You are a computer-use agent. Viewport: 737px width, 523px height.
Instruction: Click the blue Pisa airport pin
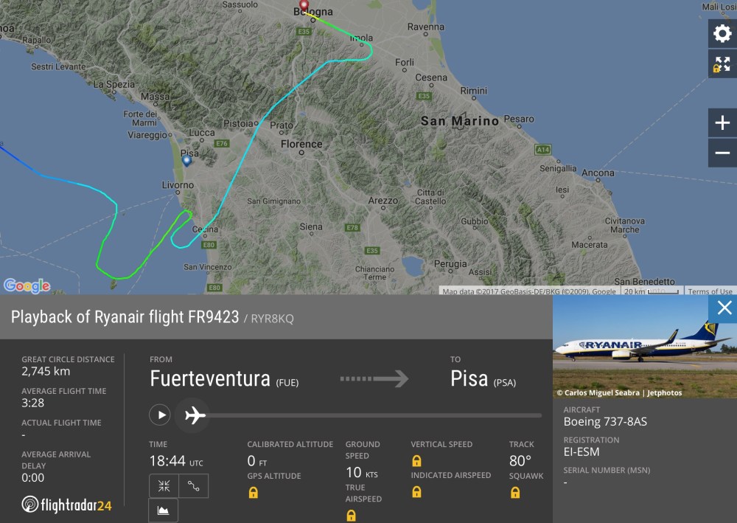click(186, 160)
